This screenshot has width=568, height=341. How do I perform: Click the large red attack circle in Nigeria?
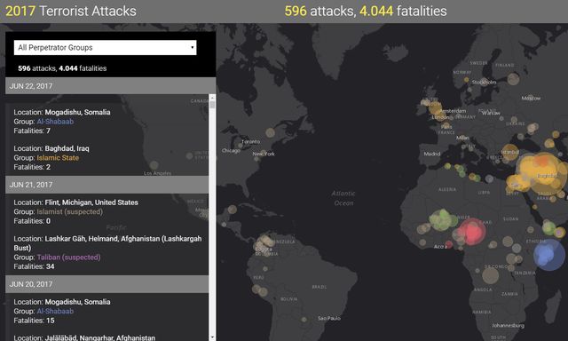click(472, 232)
